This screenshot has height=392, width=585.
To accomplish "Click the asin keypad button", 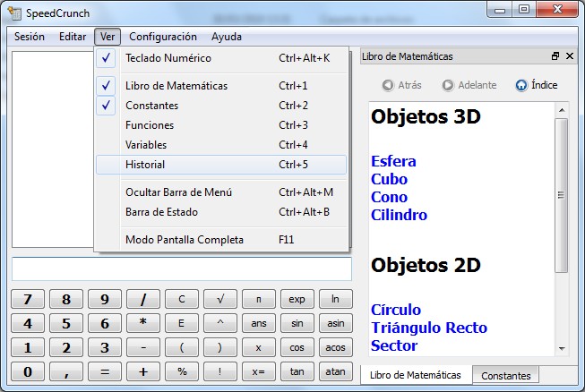I will 335,323.
